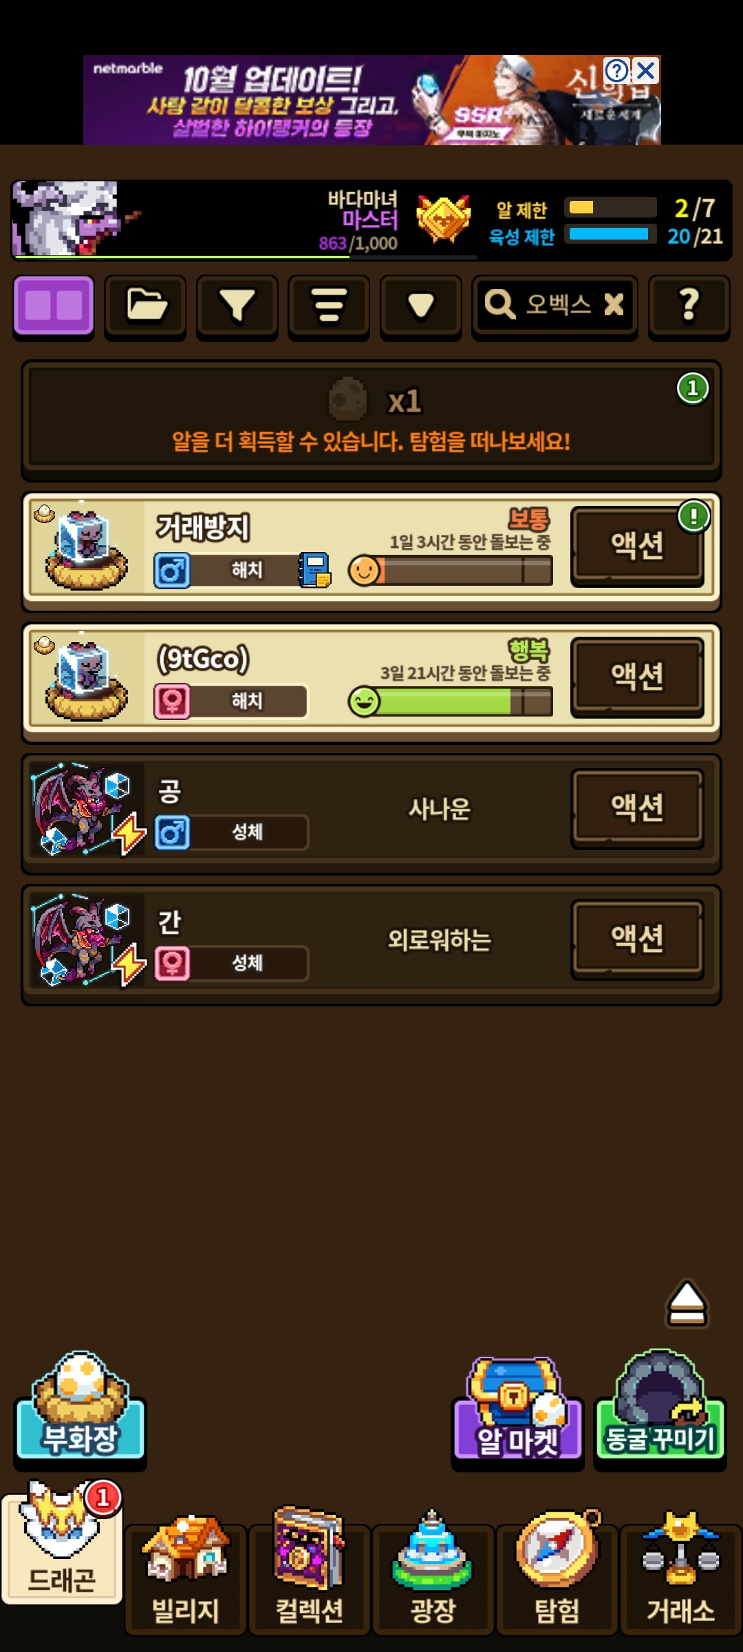
Task: Open the 부화장 hatchery nest icon
Action: point(80,1408)
